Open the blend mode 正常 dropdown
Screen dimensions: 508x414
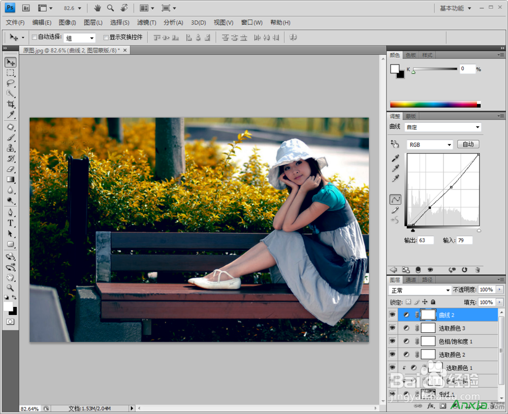(x=420, y=290)
